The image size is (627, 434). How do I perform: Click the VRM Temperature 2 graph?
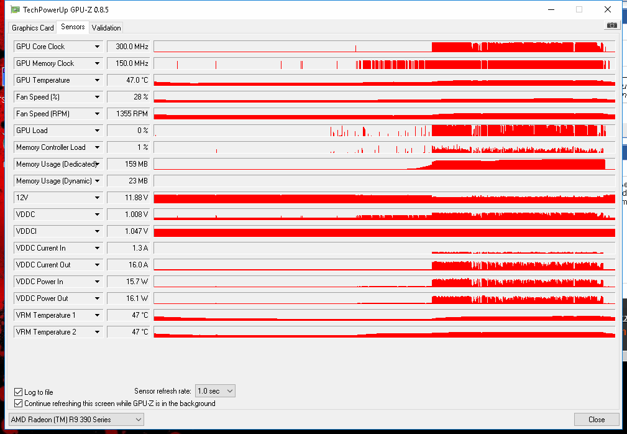point(384,332)
